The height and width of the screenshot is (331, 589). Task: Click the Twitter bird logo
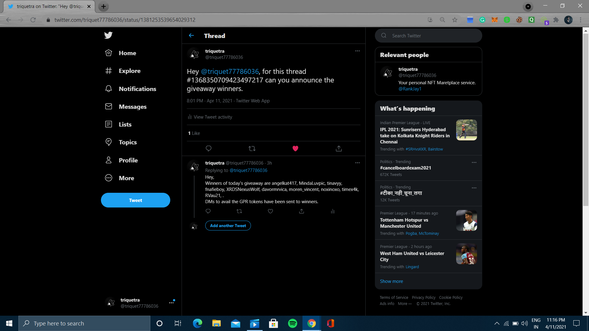108,35
